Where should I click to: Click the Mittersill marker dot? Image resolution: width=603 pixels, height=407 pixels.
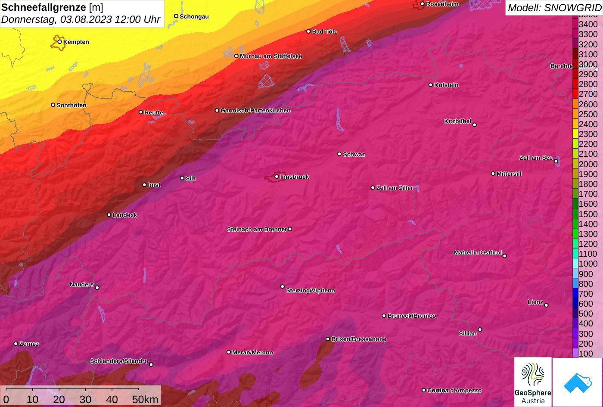493,174
